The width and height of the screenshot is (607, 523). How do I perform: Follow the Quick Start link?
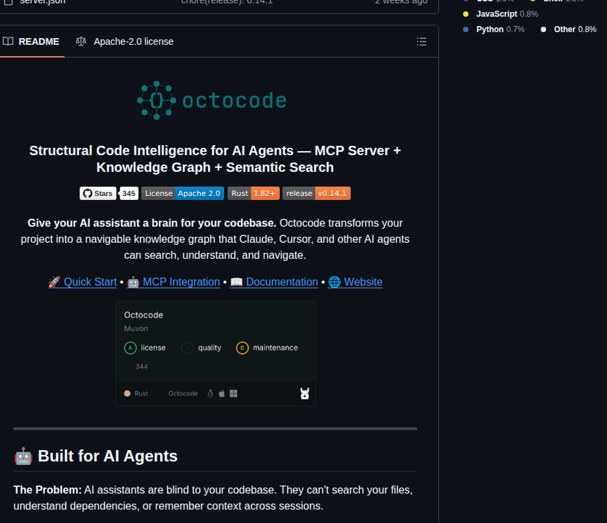point(82,282)
